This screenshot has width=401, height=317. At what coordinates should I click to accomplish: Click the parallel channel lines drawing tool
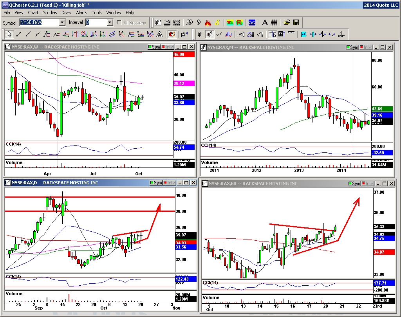tap(112, 34)
